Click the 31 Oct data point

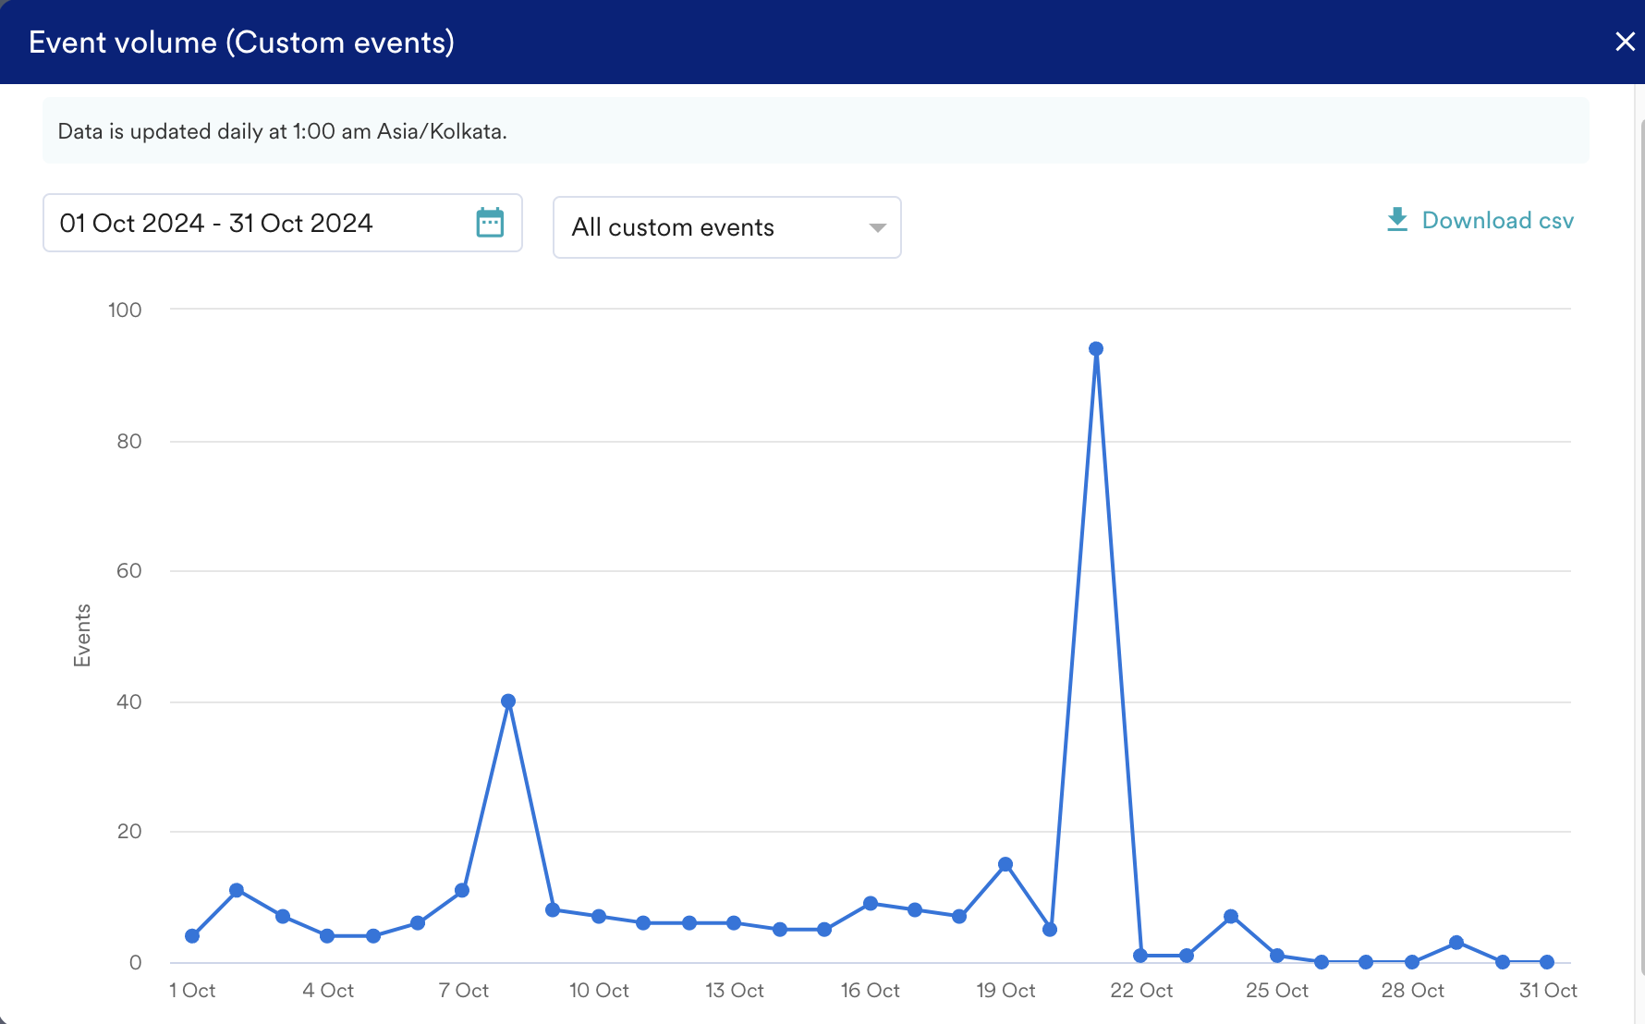(1547, 962)
